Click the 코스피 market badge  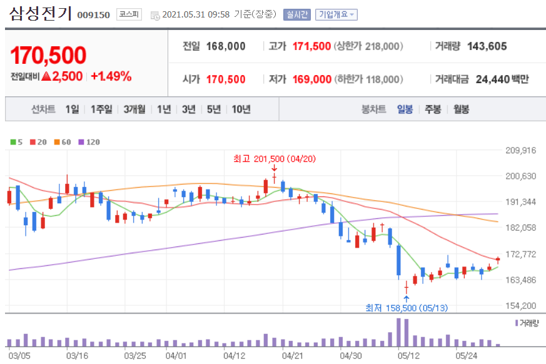tap(129, 14)
